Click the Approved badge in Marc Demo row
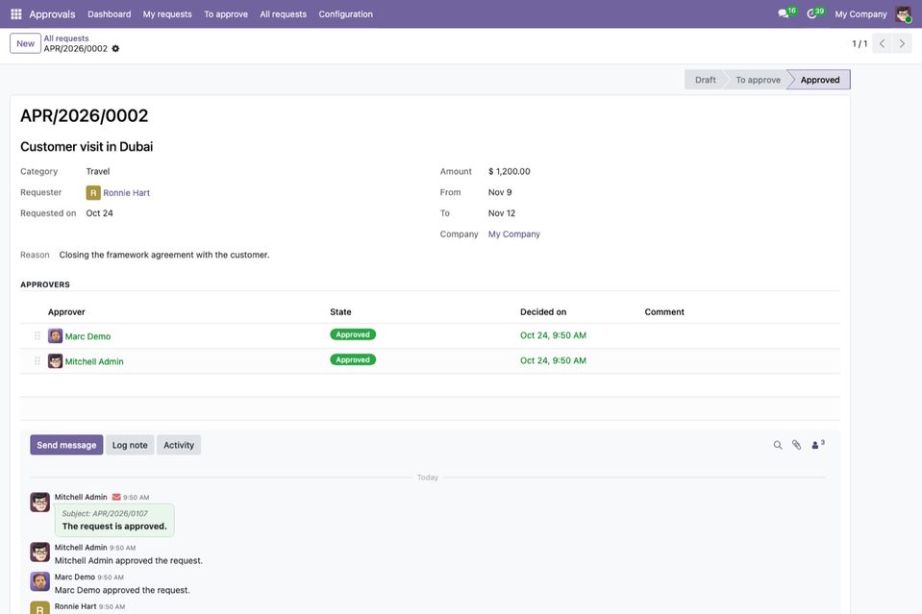 (353, 335)
